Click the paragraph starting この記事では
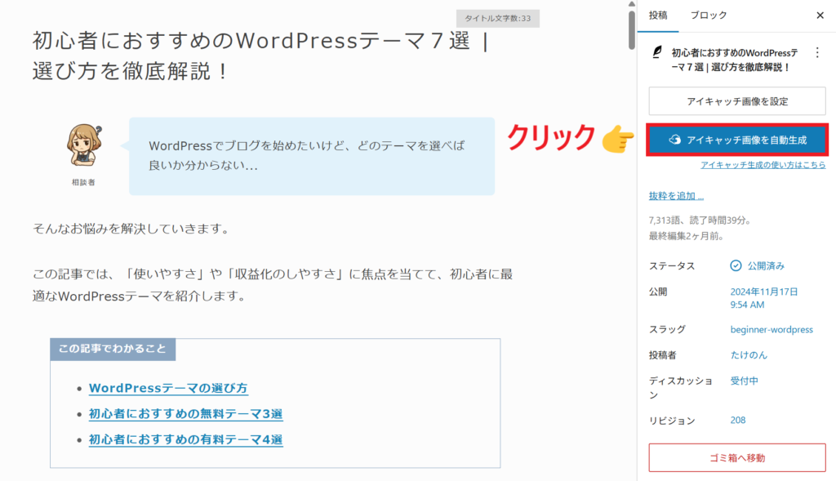836x481 pixels. tap(273, 285)
